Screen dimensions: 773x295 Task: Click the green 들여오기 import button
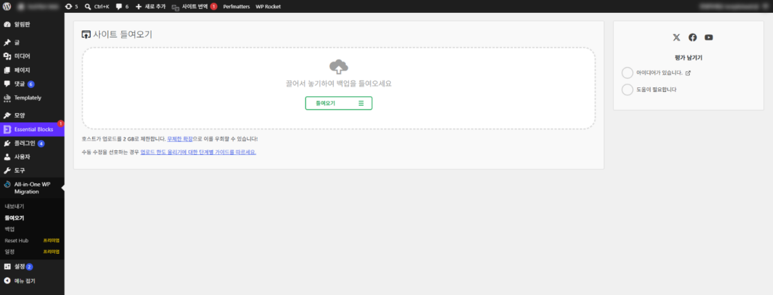click(x=339, y=103)
